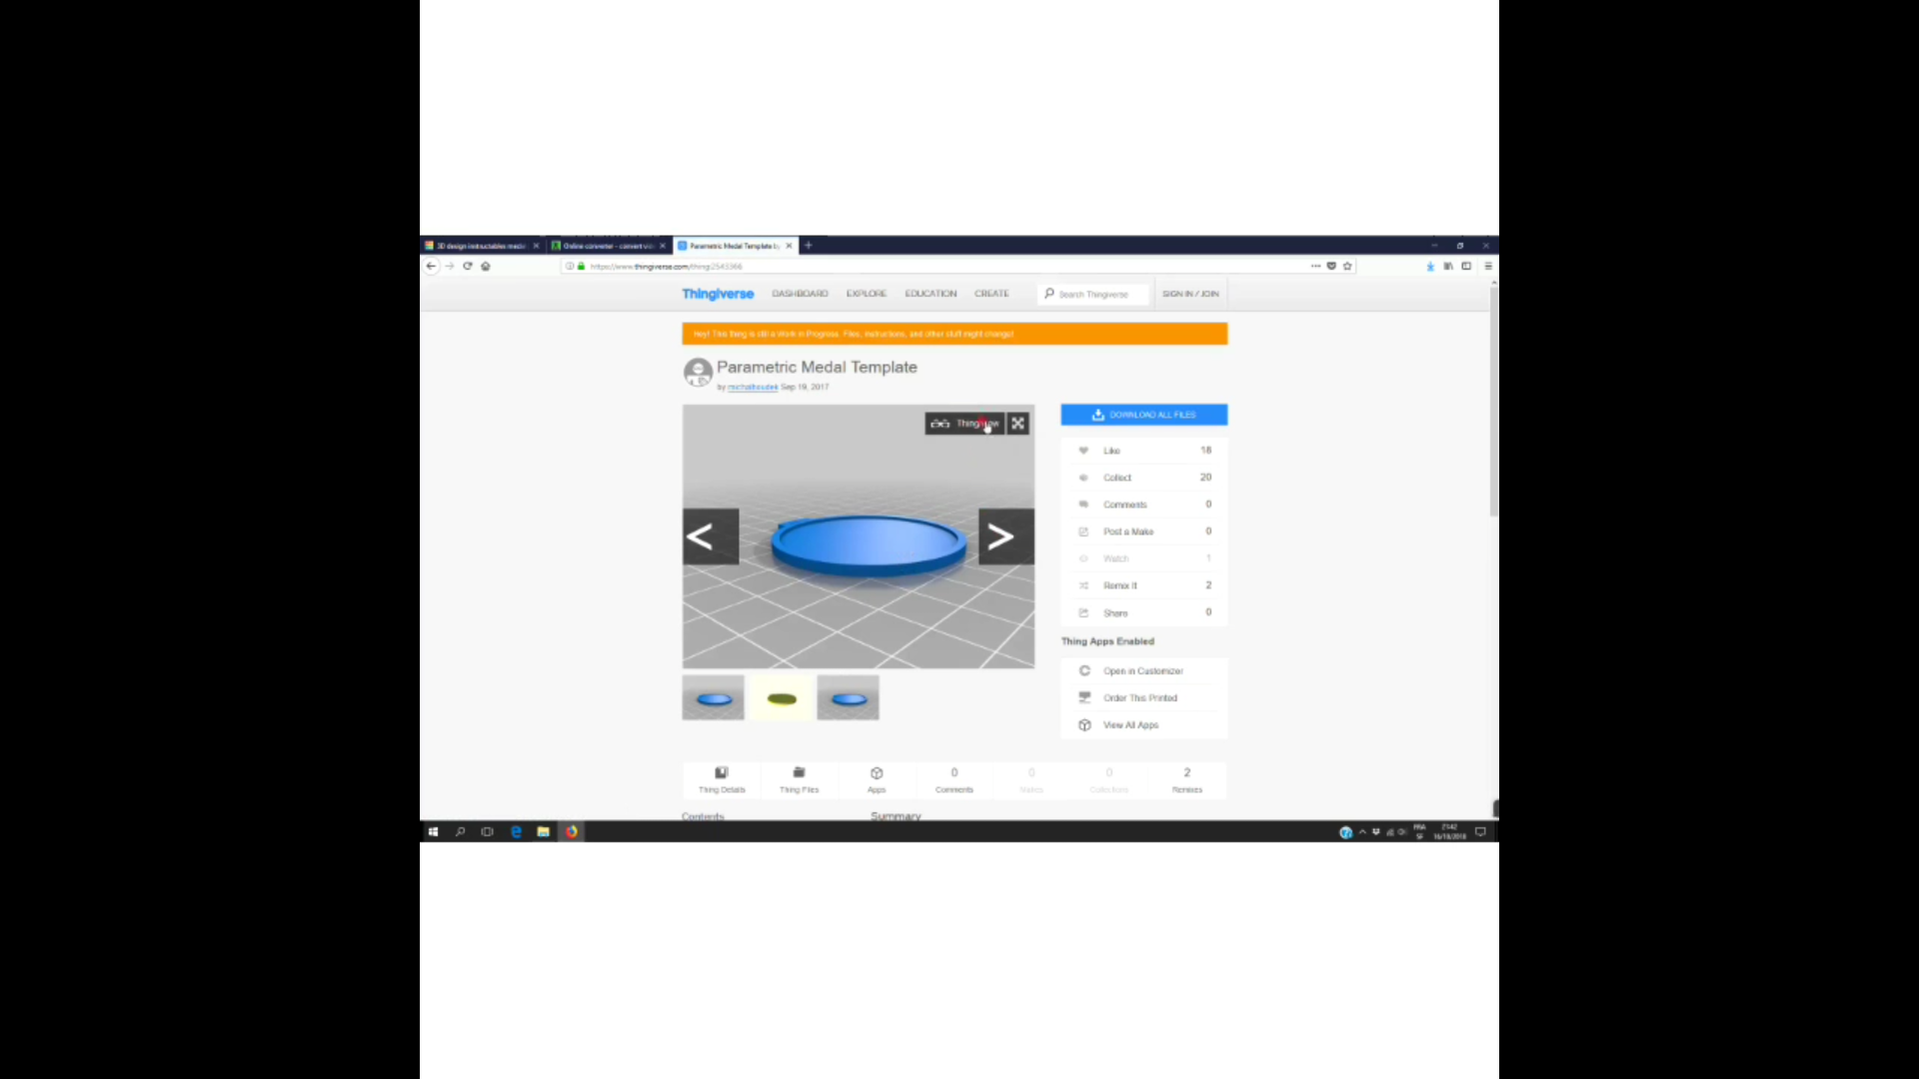Open the Windows Start menu
Screen dimensions: 1919x1079
pos(433,831)
